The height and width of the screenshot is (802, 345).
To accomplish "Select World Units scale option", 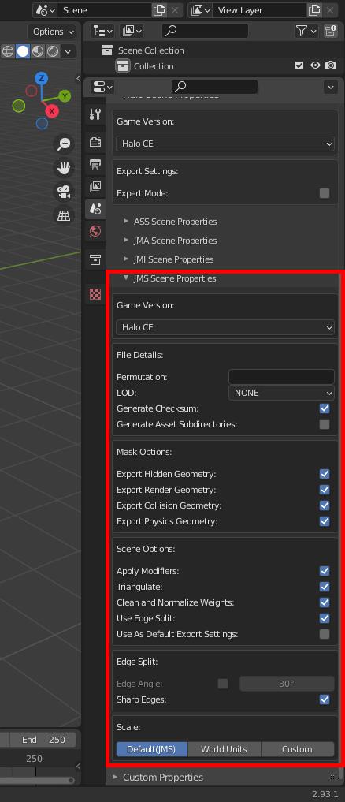I will tap(224, 749).
